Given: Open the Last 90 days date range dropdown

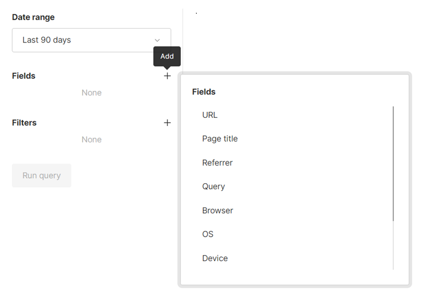Looking at the screenshot, I should coord(91,40).
